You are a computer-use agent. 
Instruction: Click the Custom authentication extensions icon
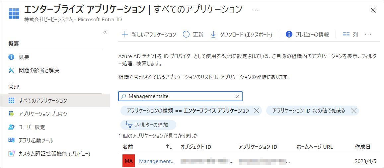tap(12, 154)
